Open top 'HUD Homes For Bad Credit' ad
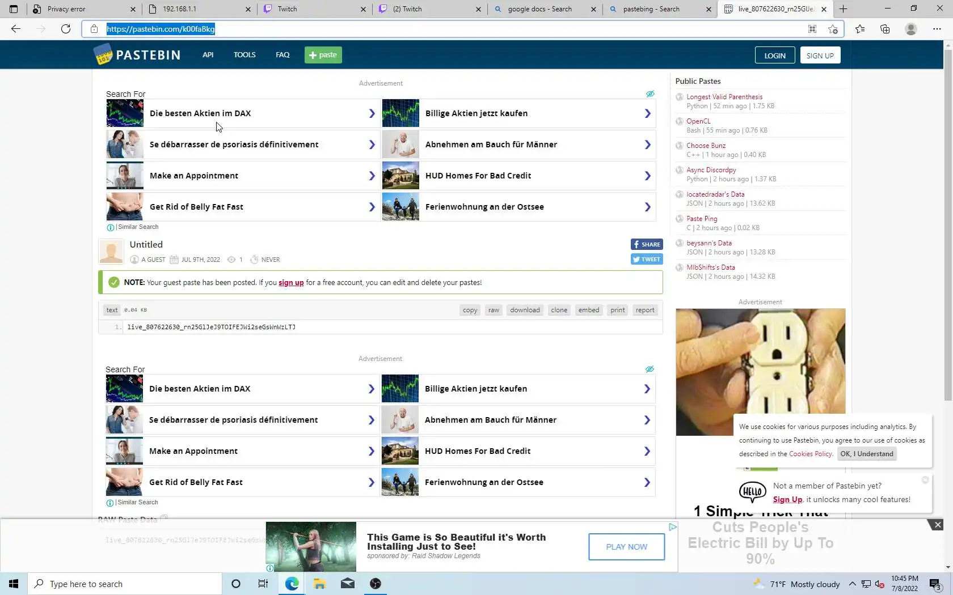 [x=518, y=176]
